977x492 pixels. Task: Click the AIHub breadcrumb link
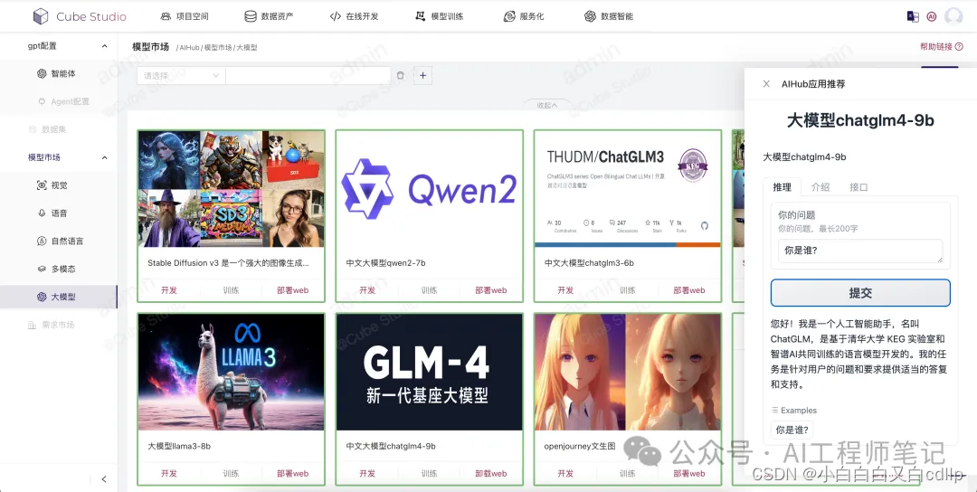[x=189, y=47]
